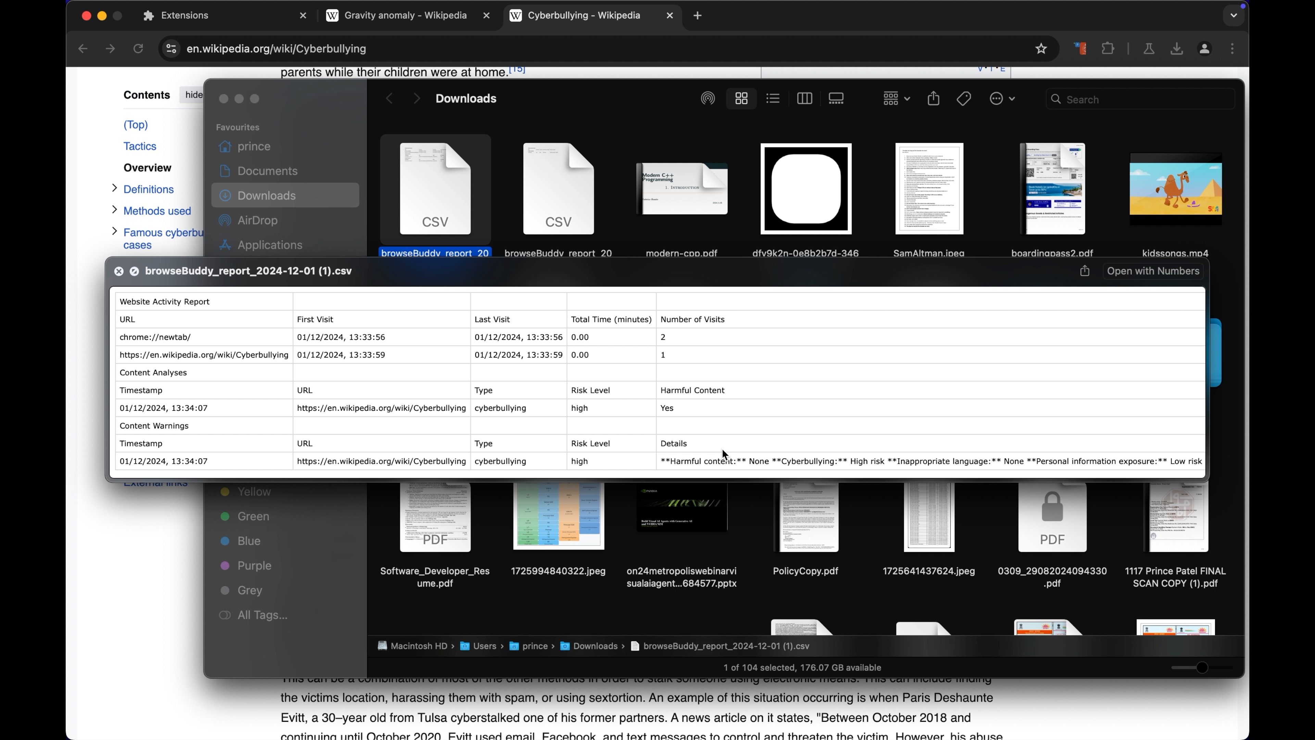Switch to Gravity anomaly Wikipedia tab

[405, 16]
